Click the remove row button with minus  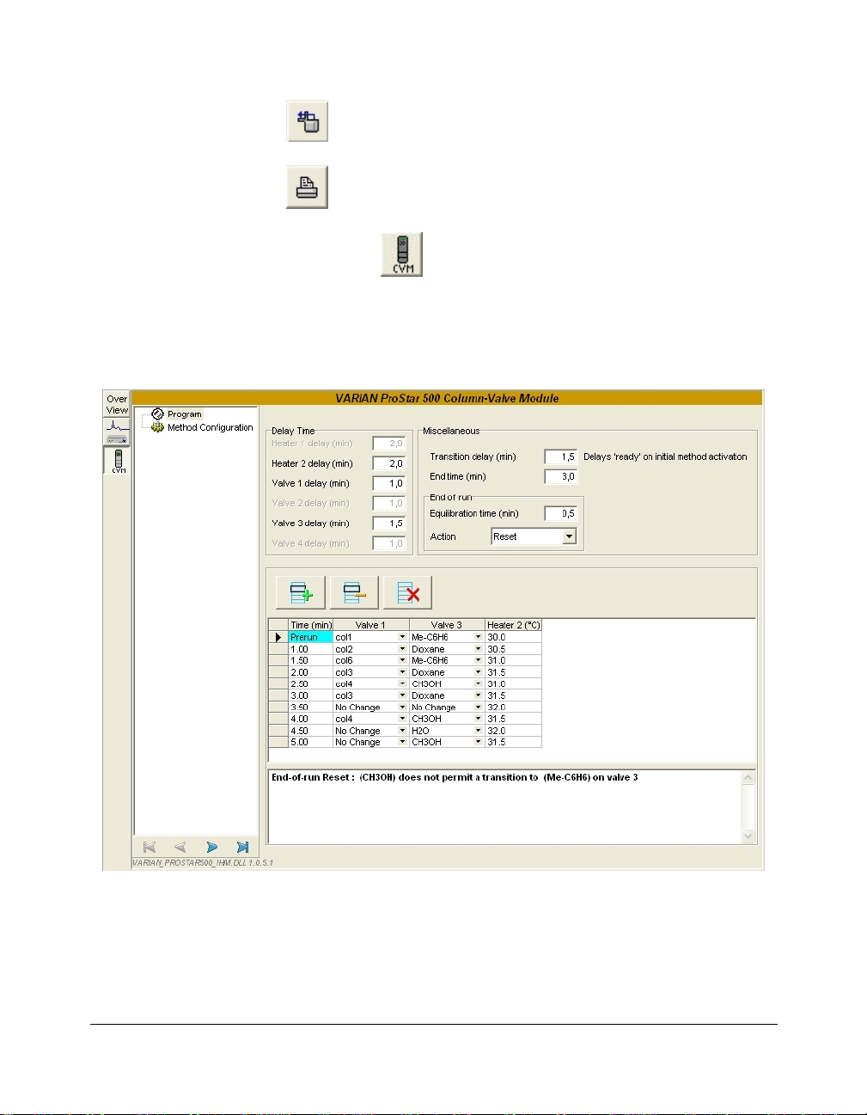pyautogui.click(x=354, y=592)
